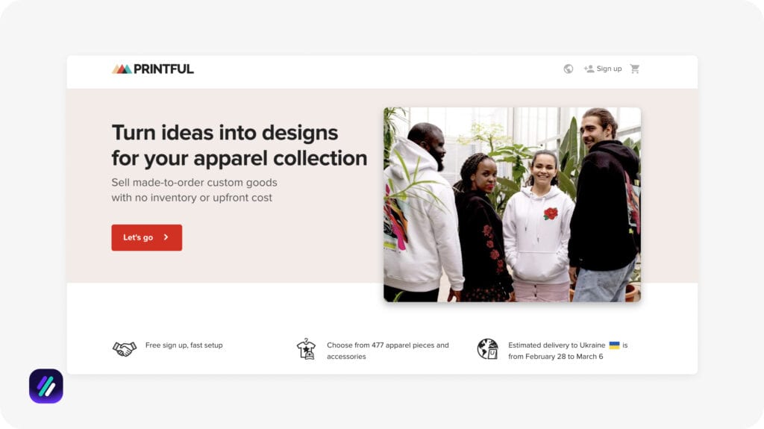764x429 pixels.
Task: Click the globe with shopping bag icon
Action: [x=488, y=349]
